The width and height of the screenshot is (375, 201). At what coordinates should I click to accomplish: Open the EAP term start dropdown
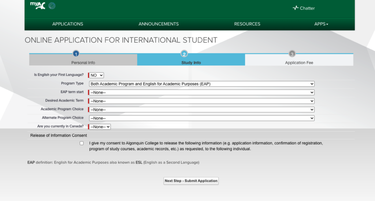coord(202,92)
